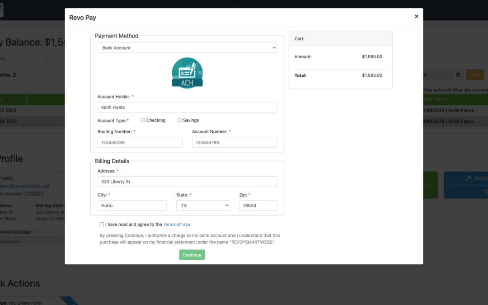Click the Description column header
Image resolution: width=488 pixels, height=305 pixels.
point(436,99)
